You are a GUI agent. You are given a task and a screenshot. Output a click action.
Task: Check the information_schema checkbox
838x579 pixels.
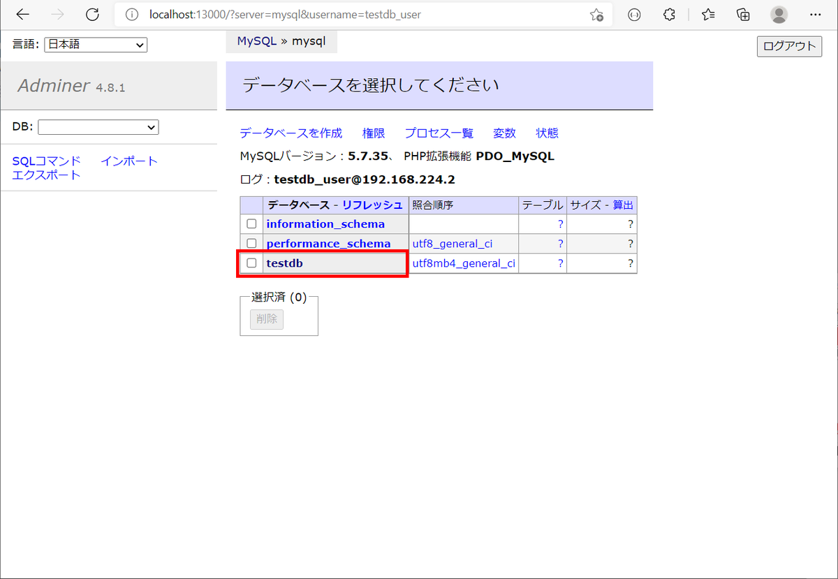pos(251,223)
